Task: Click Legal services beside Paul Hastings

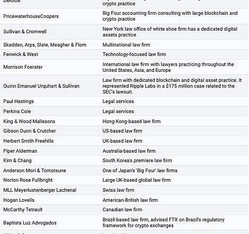Action: [118, 101]
